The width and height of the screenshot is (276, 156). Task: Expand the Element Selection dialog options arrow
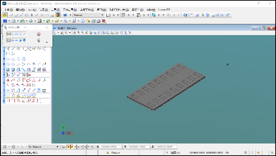click(47, 42)
